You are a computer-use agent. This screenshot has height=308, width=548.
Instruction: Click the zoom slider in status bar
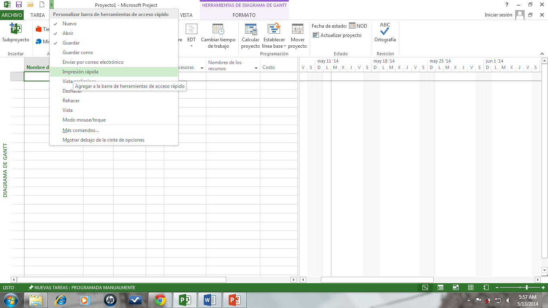click(x=527, y=288)
